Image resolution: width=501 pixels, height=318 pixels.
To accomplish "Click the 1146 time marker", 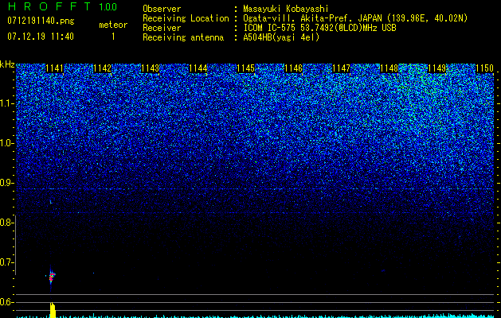I will click(293, 68).
